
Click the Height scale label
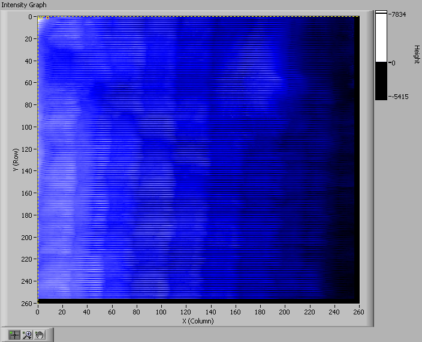[x=417, y=54]
